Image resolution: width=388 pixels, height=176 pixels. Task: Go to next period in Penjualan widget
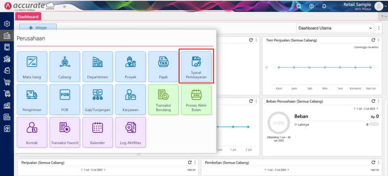[105, 170]
